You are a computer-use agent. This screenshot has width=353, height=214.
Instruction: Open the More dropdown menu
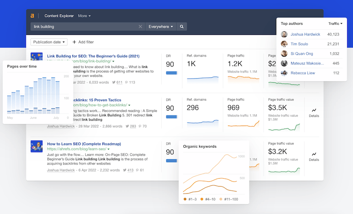pyautogui.click(x=84, y=16)
